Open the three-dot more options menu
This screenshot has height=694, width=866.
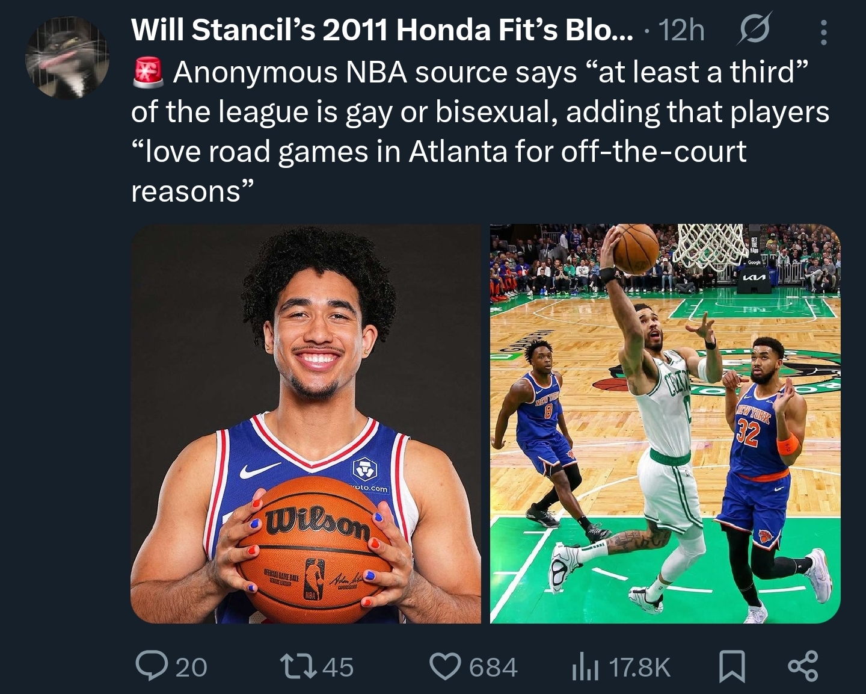click(823, 33)
